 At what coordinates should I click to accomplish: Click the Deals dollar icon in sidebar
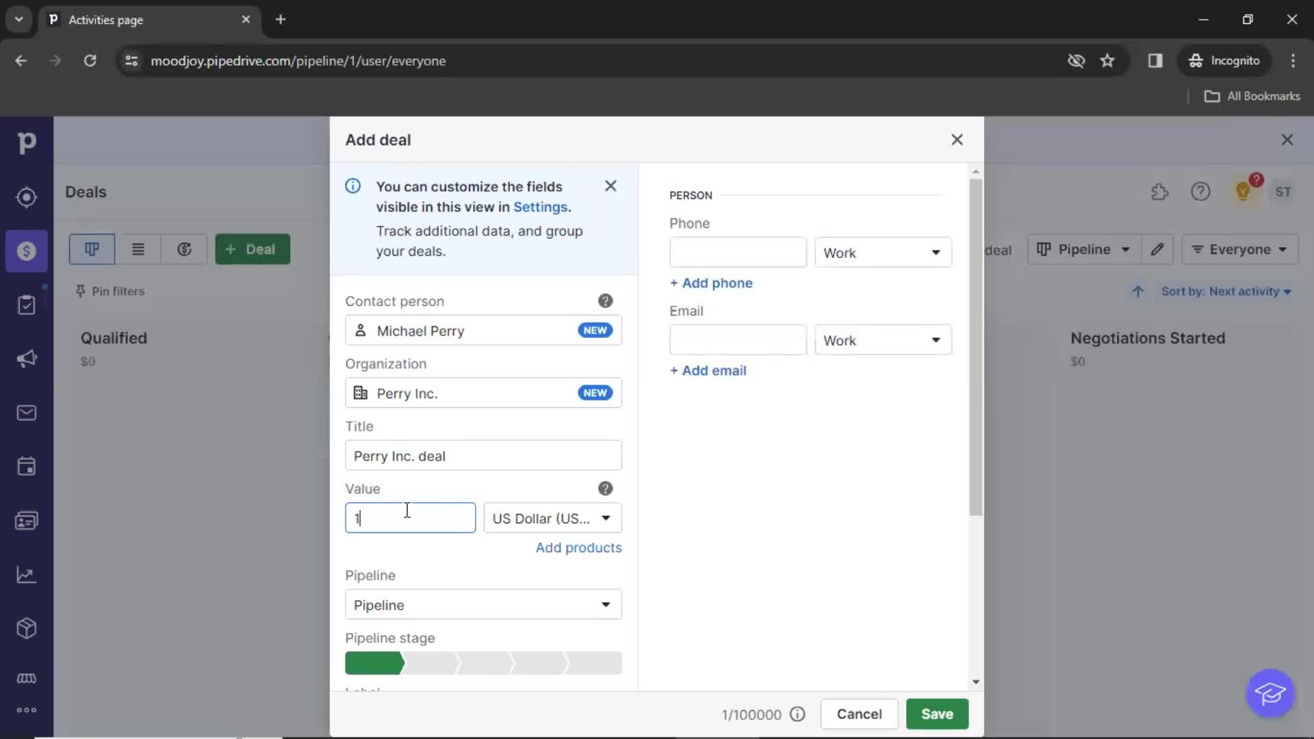pos(26,251)
